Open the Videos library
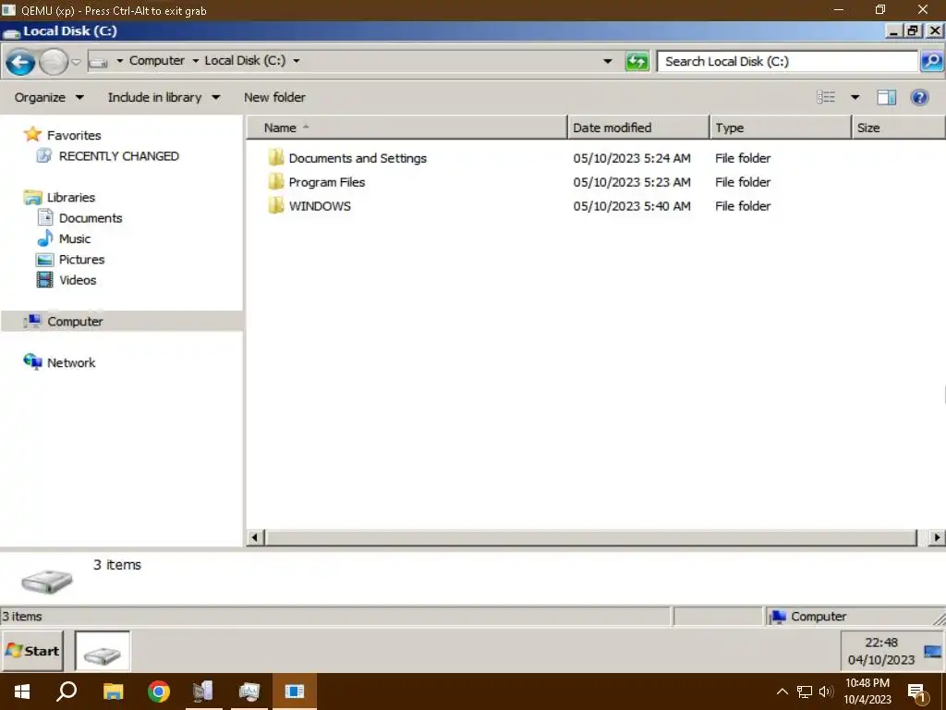Viewport: 946px width, 710px height. [78, 279]
